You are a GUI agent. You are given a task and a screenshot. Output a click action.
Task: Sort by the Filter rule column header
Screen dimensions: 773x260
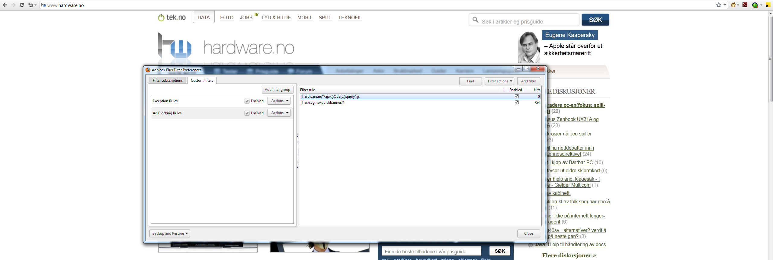[x=399, y=90]
